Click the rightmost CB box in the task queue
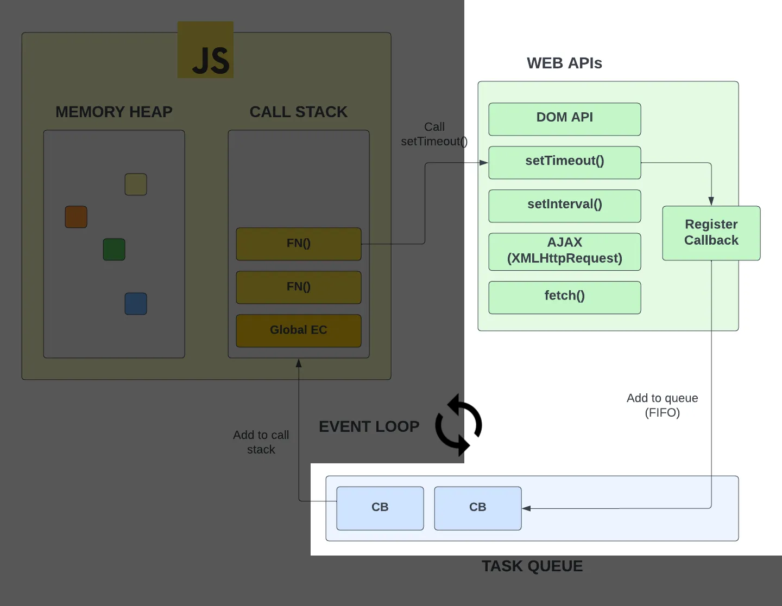 (x=477, y=508)
